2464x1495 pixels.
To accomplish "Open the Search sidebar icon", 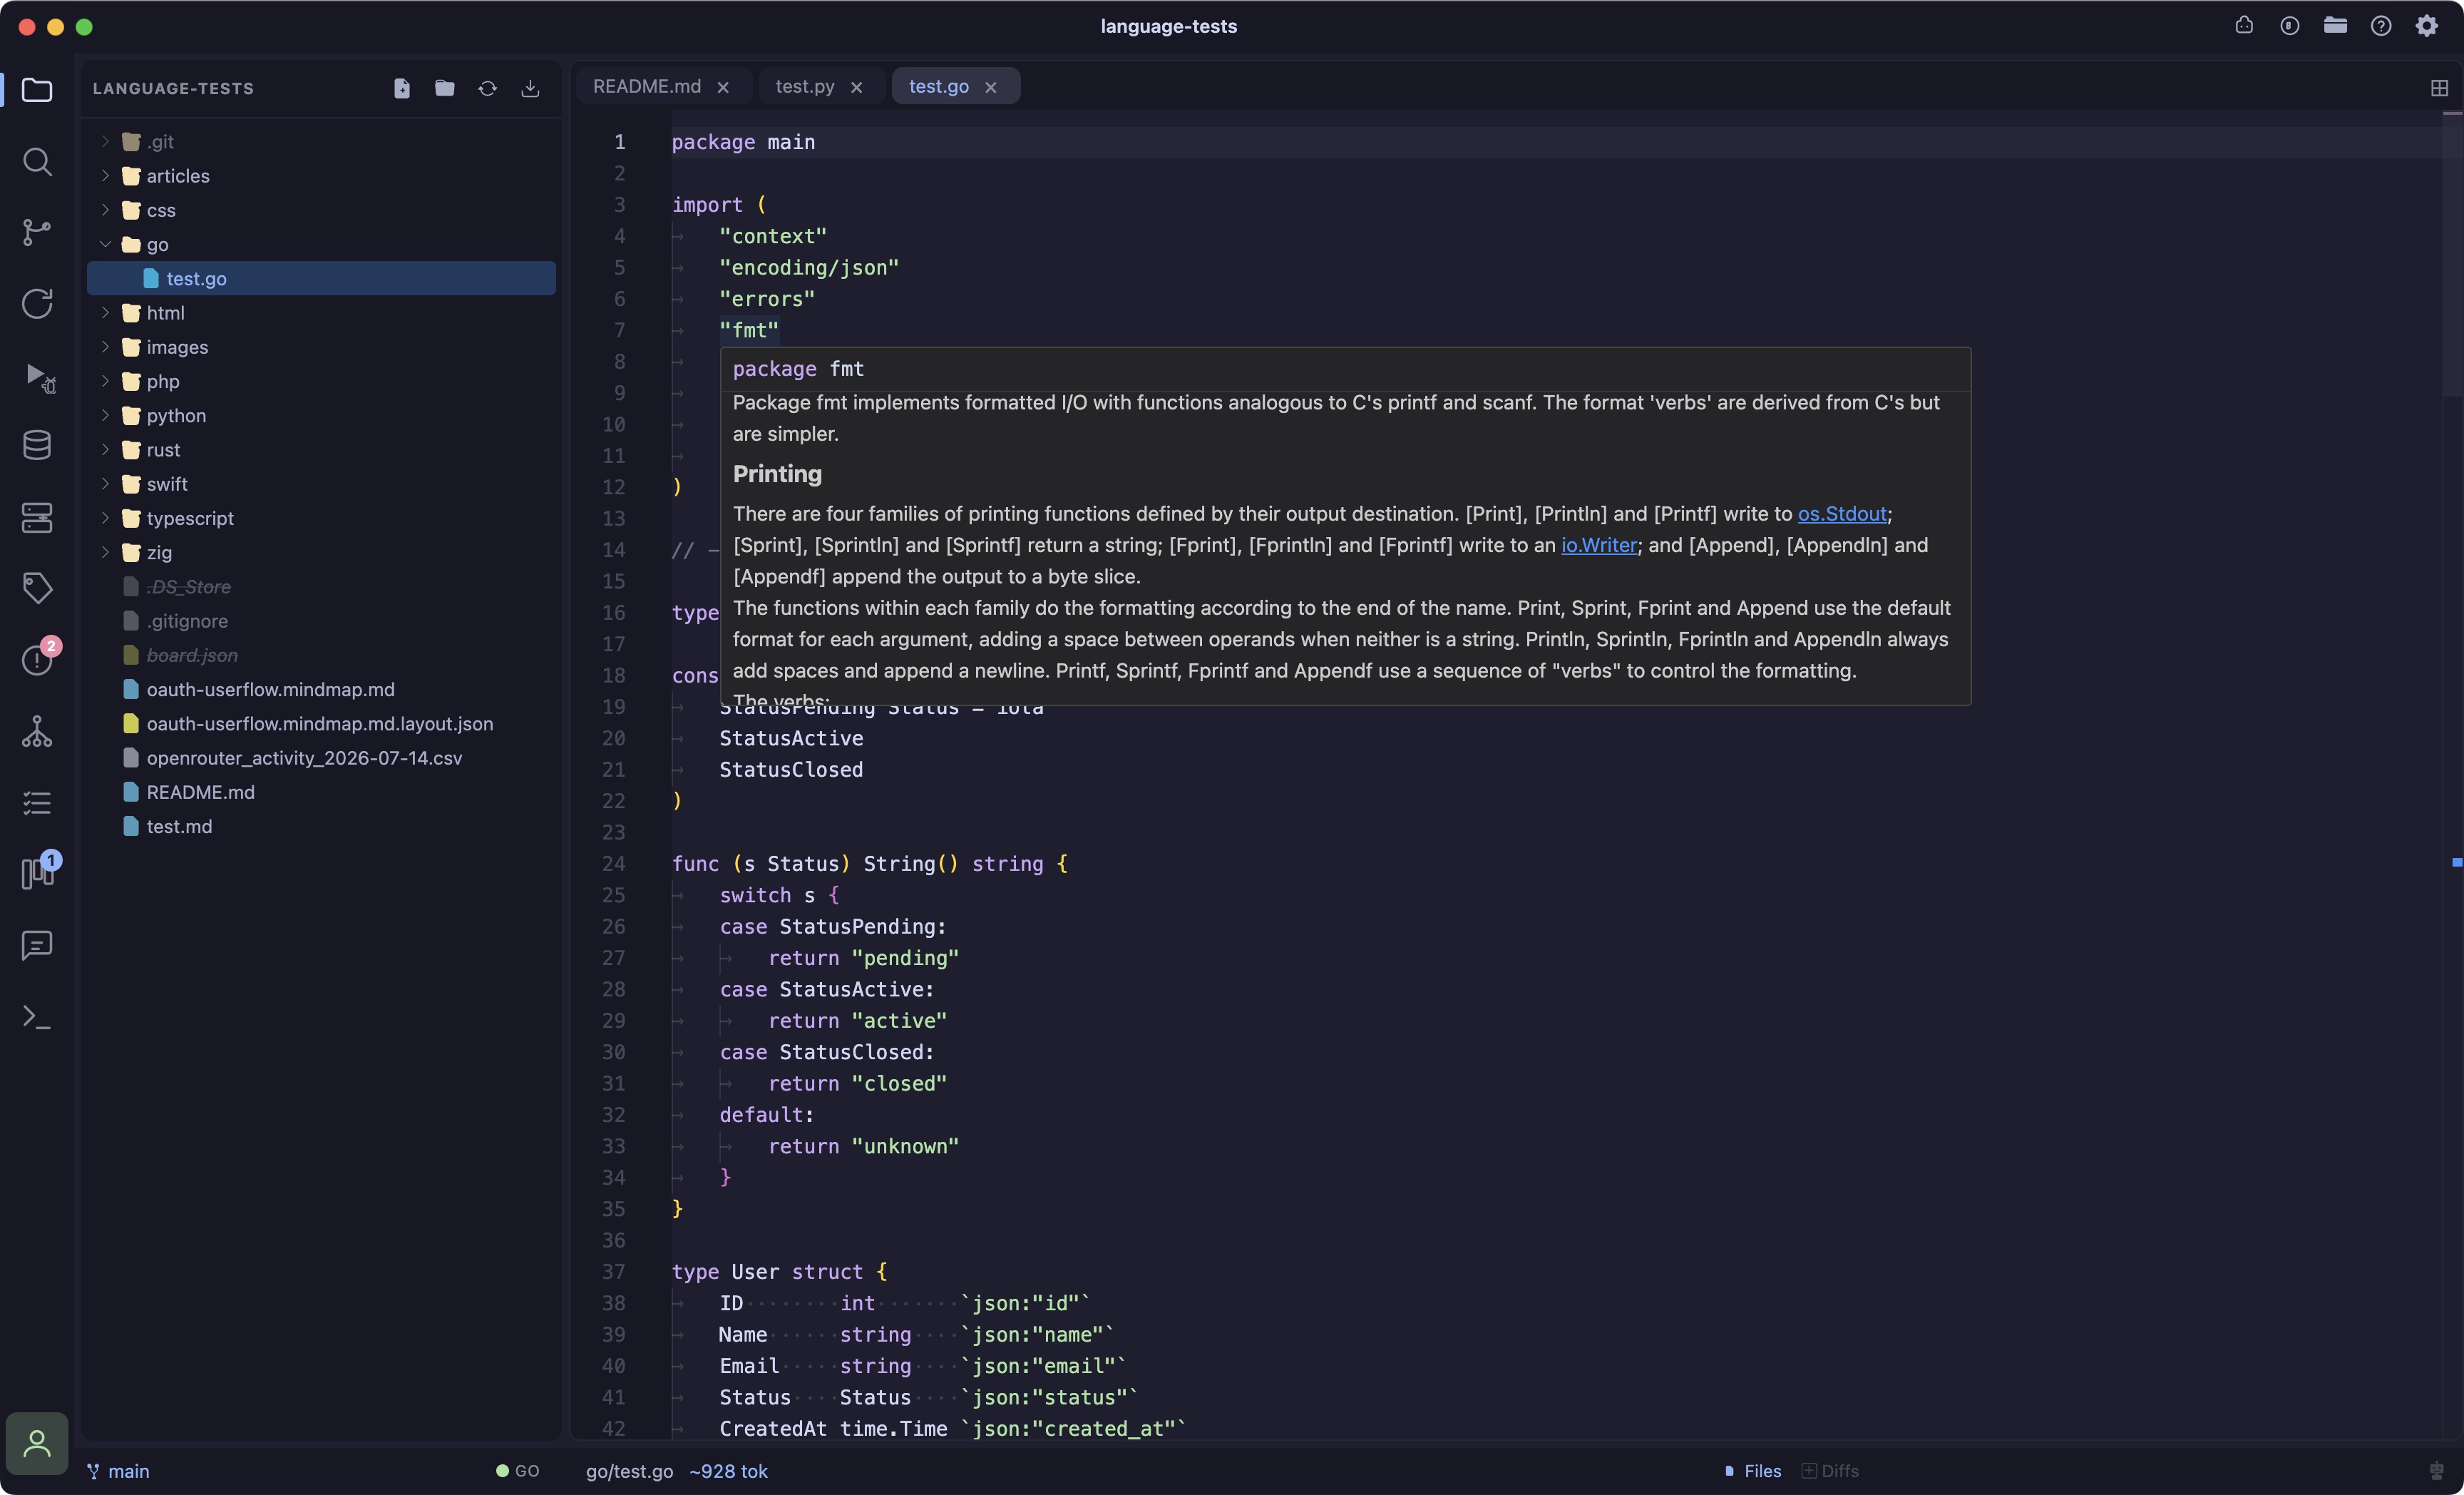I will (x=37, y=161).
